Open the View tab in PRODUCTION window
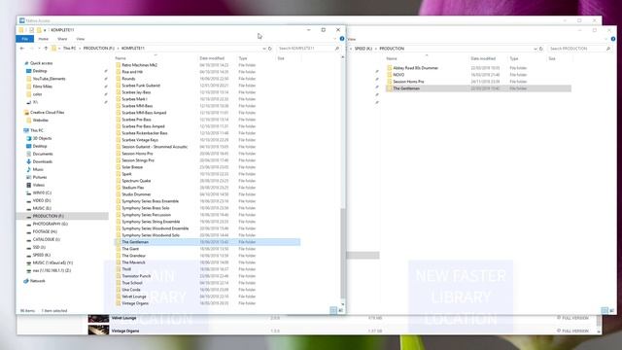Screen dimensions: 622x350 coord(352,39)
